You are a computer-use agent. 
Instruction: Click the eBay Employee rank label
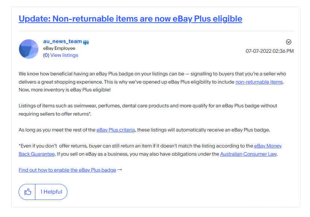[59, 48]
